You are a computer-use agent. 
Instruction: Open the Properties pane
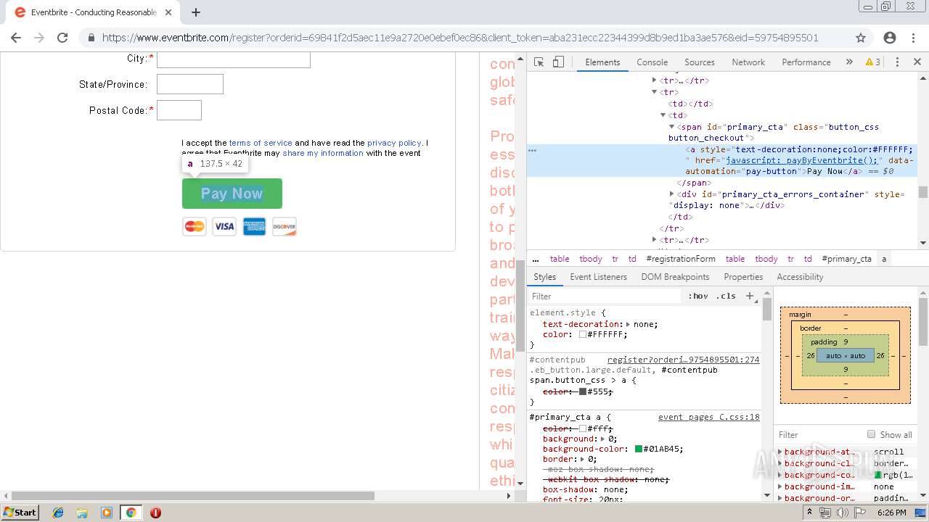pyautogui.click(x=743, y=277)
